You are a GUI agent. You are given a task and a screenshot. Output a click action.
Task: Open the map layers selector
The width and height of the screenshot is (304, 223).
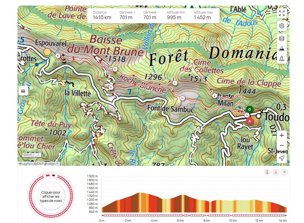click(x=282, y=39)
